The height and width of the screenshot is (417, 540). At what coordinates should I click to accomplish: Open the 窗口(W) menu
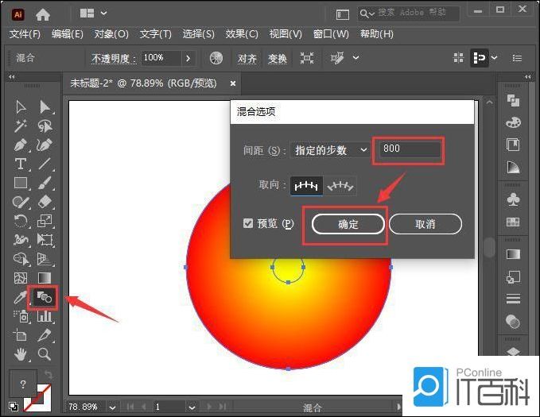[331, 34]
